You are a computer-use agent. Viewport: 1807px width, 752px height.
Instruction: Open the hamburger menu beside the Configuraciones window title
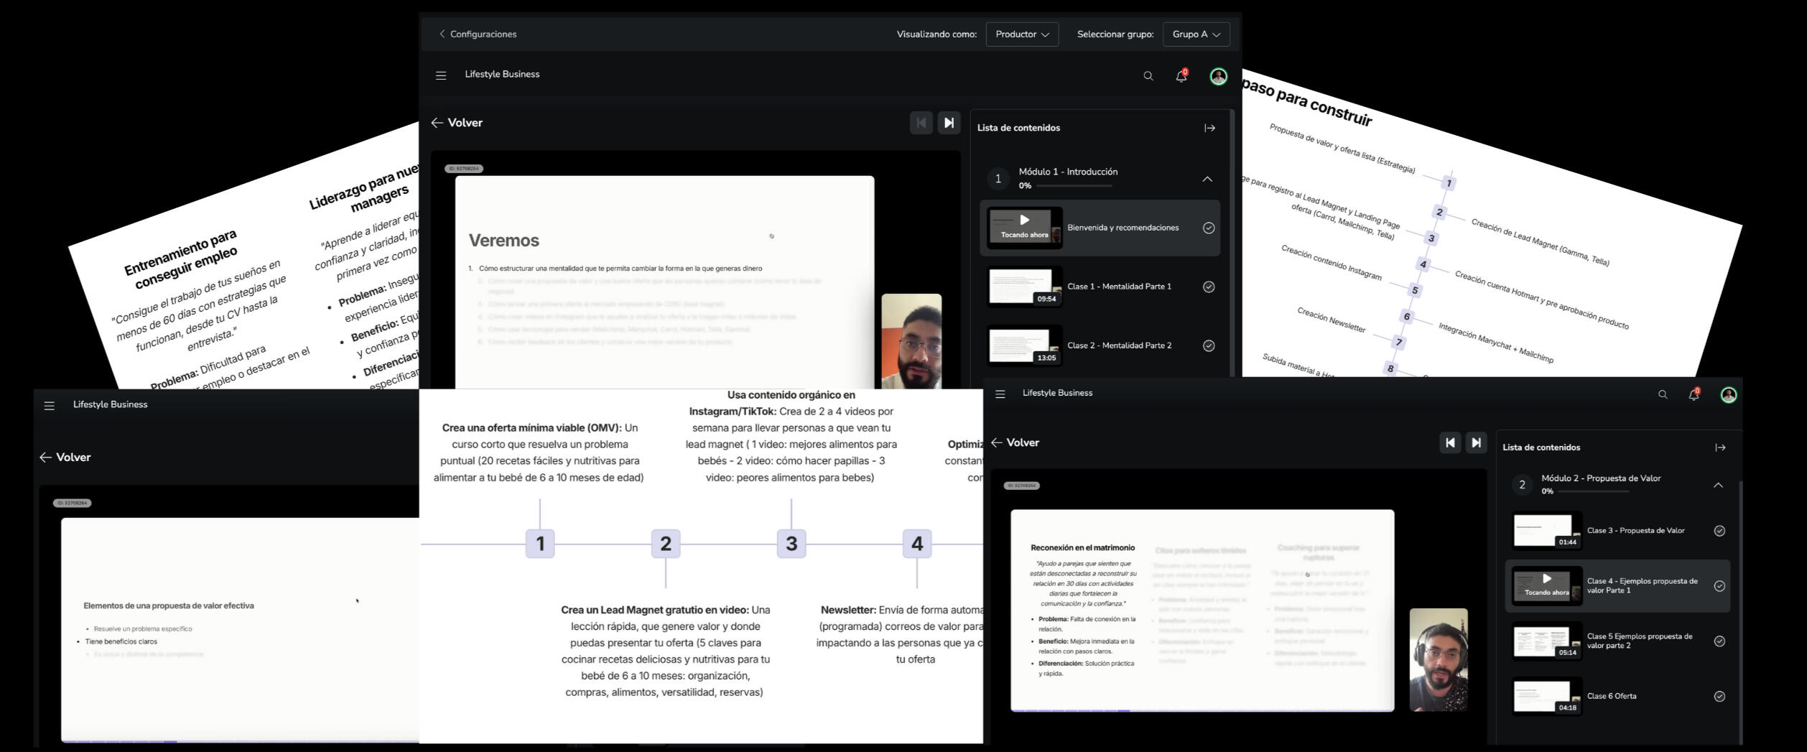tap(441, 75)
